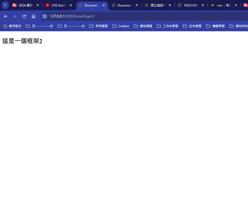Open the 常用網頁 bookmark folder
This screenshot has width=248, height=206.
pos(99,26)
